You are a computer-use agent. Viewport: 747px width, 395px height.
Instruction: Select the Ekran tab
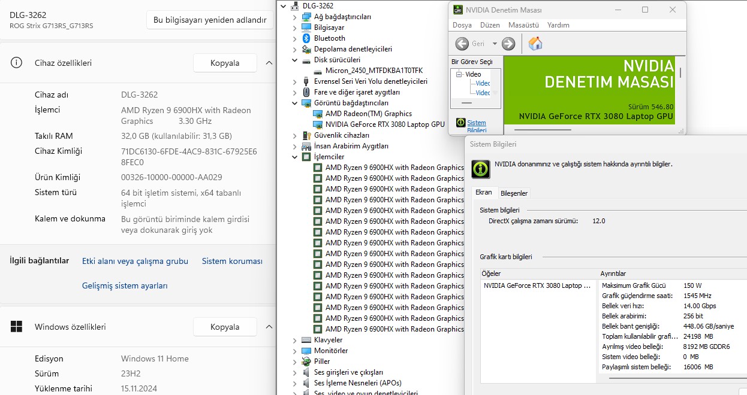(x=484, y=192)
